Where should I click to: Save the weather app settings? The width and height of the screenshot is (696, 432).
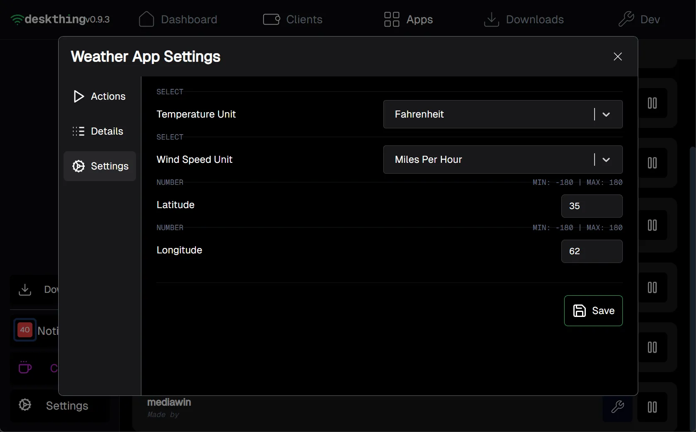593,311
